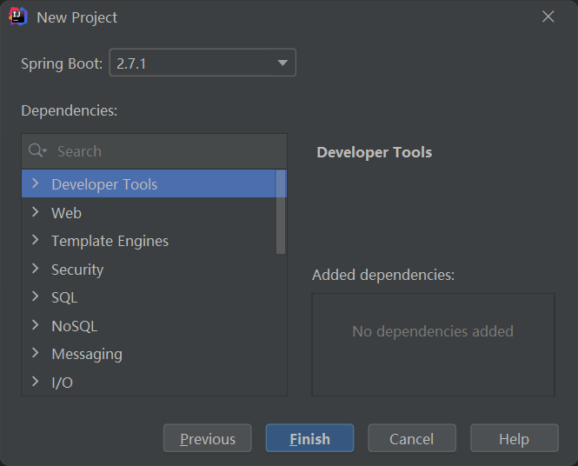Screen dimensions: 578x466
Task: Select the Web tree item
Action: coord(66,213)
